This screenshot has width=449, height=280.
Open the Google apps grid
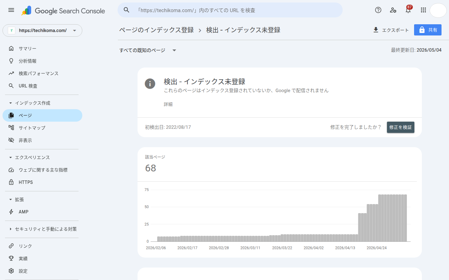click(423, 10)
